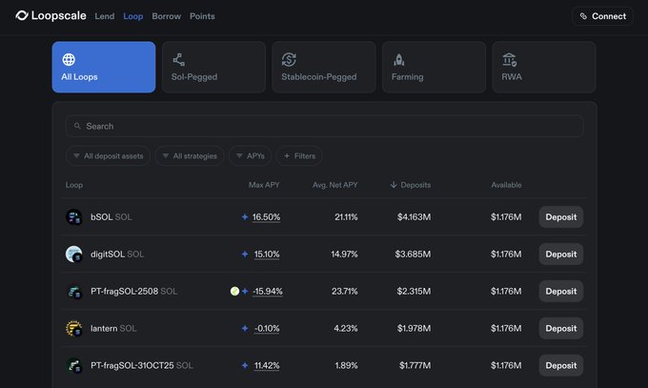
Task: Click the Sol-Pegged nodes icon
Action: click(x=178, y=59)
